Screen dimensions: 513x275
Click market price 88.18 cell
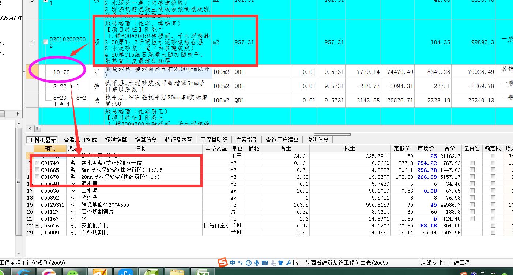pyautogui.click(x=426, y=225)
